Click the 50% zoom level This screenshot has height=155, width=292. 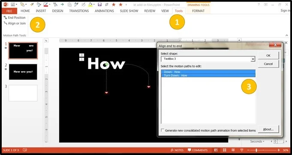click(286, 150)
